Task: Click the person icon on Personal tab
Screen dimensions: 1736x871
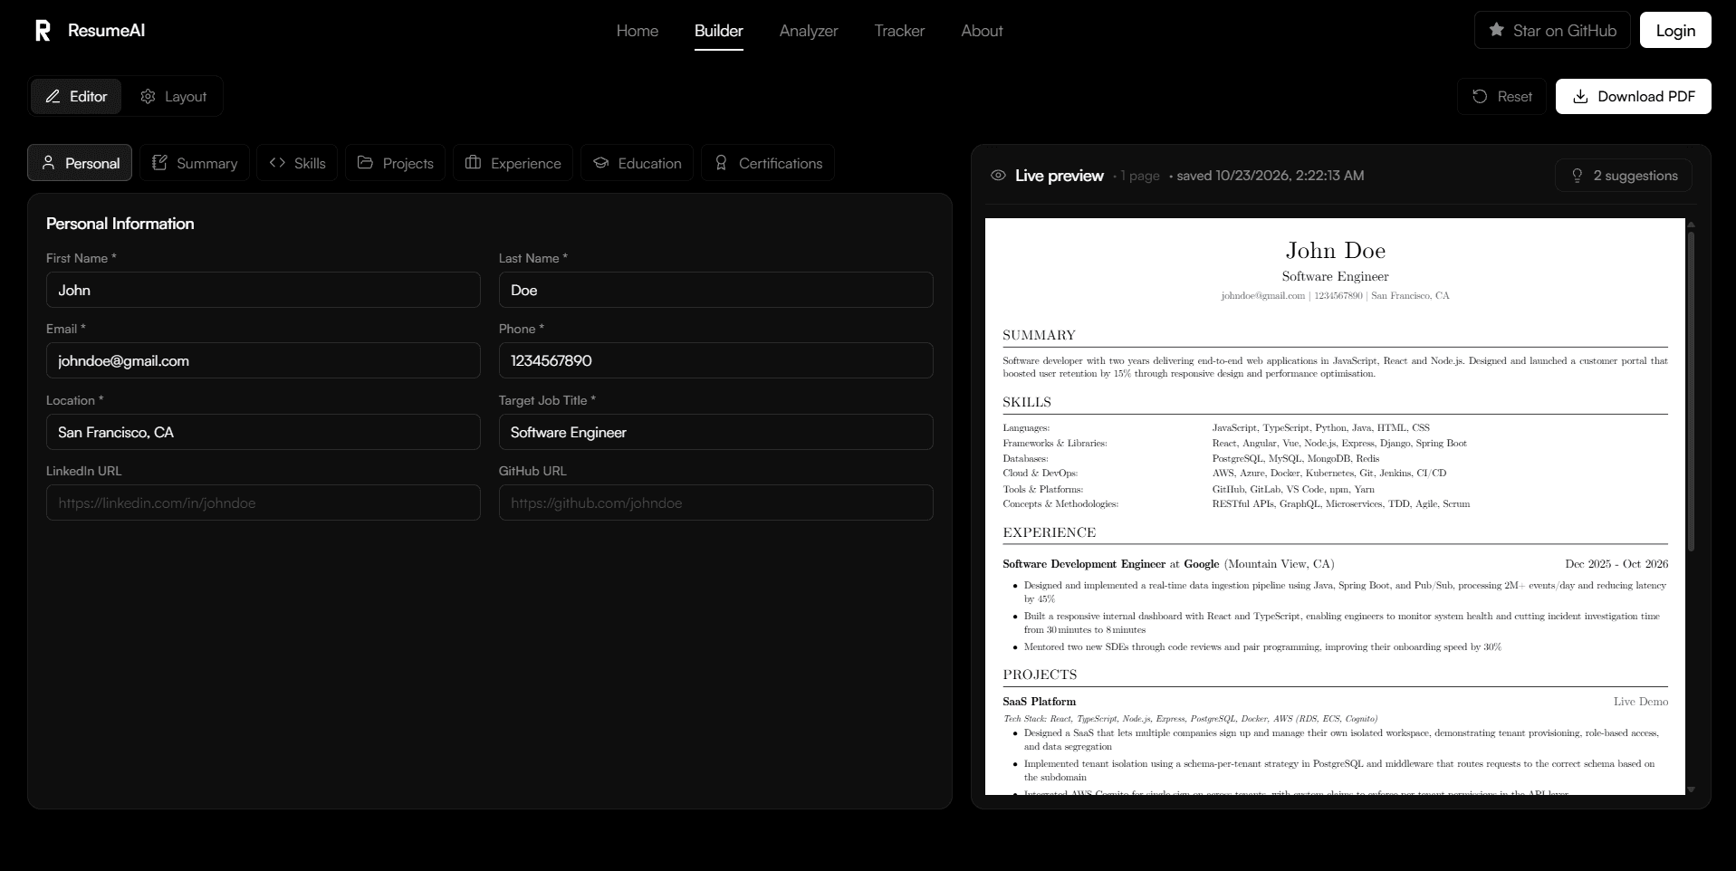Action: 49,163
